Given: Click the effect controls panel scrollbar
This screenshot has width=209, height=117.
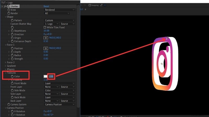Looking at the screenshot, I should click(x=78, y=56).
